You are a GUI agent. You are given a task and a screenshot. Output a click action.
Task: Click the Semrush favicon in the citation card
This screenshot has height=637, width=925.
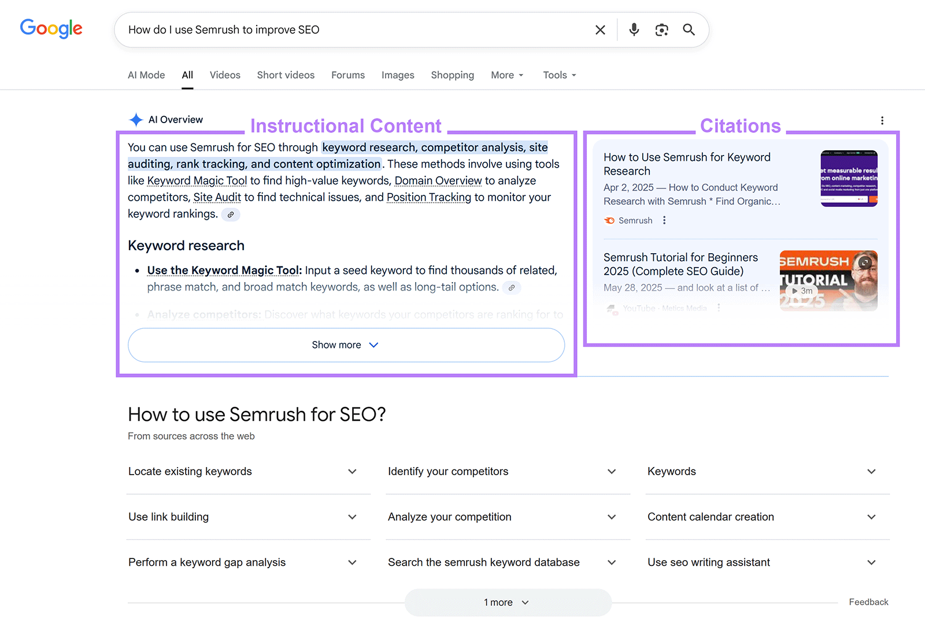click(x=609, y=220)
